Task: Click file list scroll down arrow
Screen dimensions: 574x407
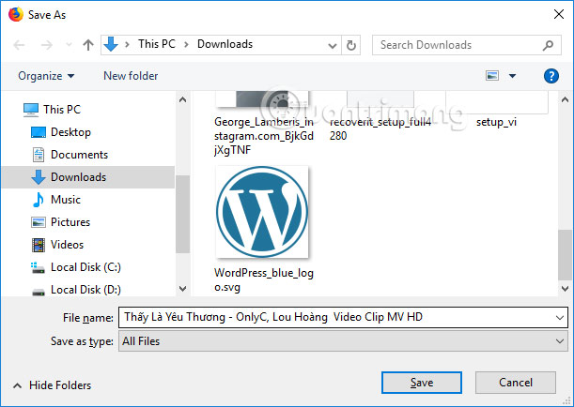Action: pos(565,289)
